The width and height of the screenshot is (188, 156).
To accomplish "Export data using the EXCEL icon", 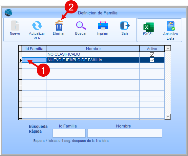I will point(148,27).
